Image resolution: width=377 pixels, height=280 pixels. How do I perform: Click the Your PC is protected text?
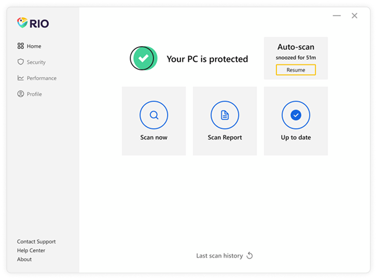pyautogui.click(x=207, y=59)
